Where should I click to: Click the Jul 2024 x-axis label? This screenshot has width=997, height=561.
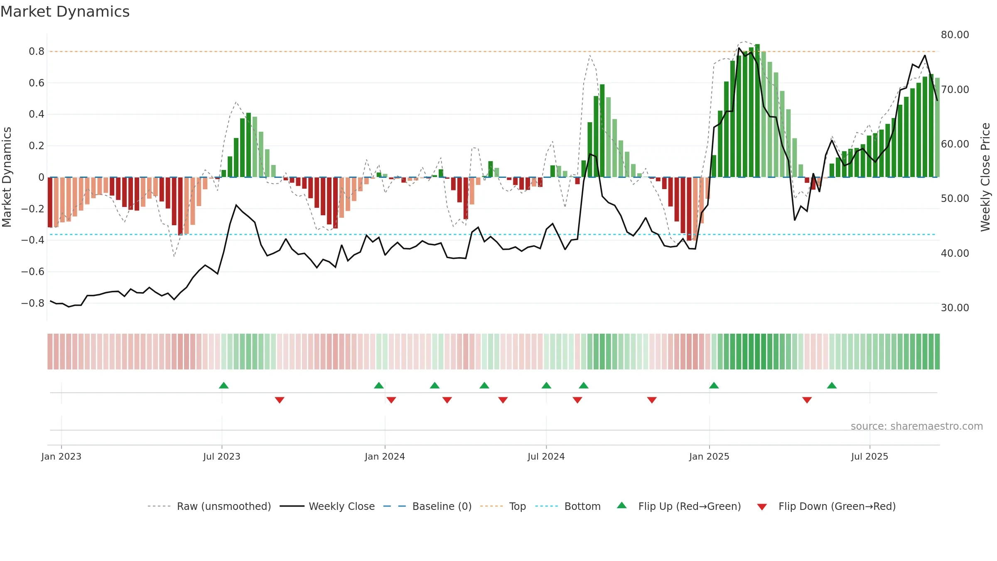(x=546, y=456)
